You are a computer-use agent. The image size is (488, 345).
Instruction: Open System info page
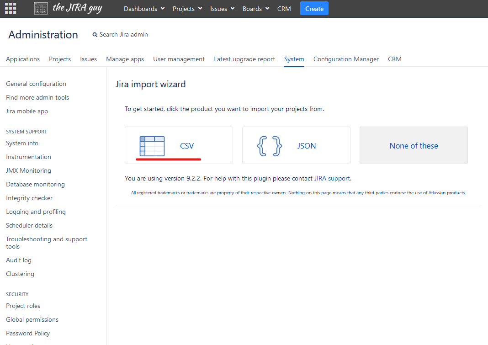point(22,143)
